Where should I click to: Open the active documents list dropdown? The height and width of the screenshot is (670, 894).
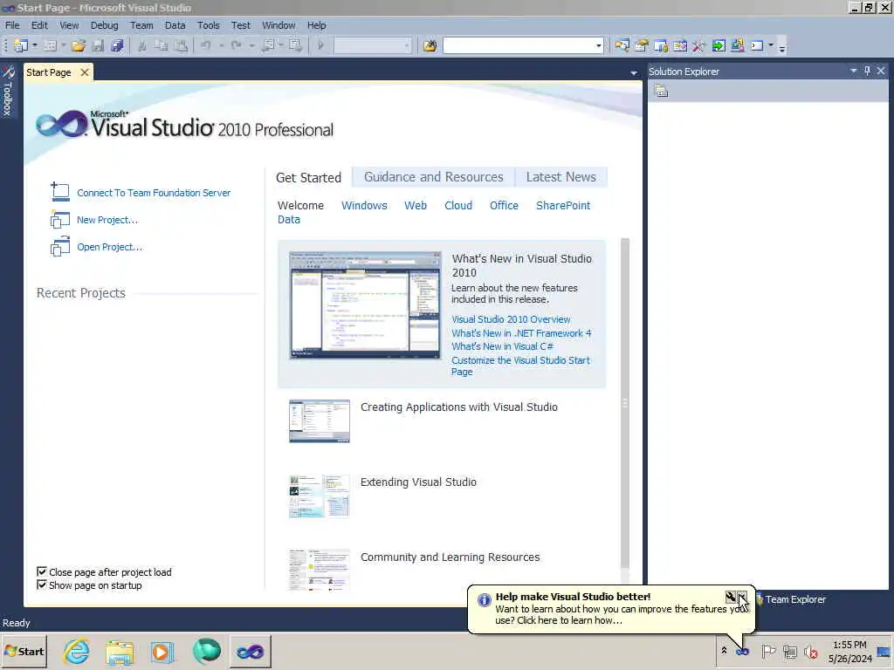tap(634, 73)
